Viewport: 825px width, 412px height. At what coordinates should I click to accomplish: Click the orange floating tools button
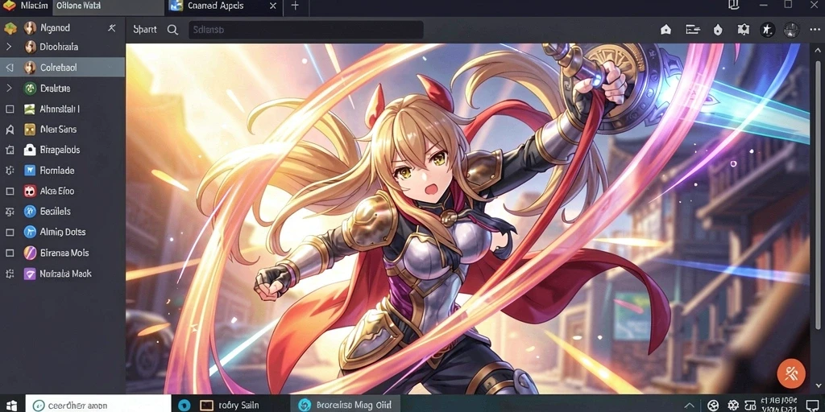point(791,373)
